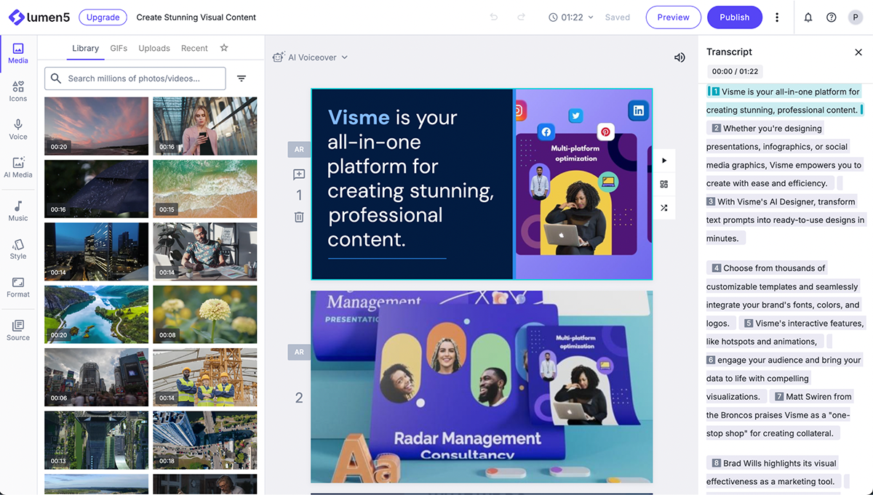Image resolution: width=873 pixels, height=495 pixels.
Task: Toggle the favorites star in media tabs
Action: [223, 48]
